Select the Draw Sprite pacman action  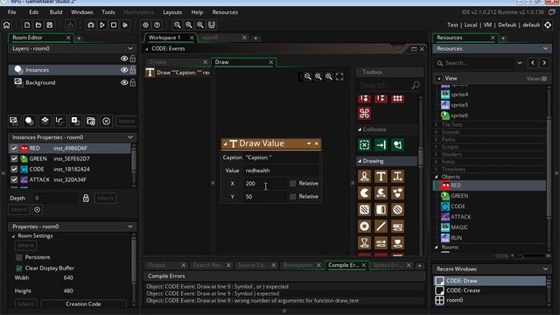[x=364, y=193]
